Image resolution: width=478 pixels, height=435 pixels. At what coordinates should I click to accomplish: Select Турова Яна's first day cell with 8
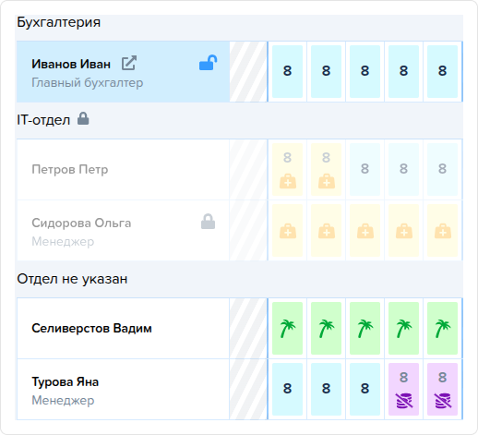coord(287,389)
